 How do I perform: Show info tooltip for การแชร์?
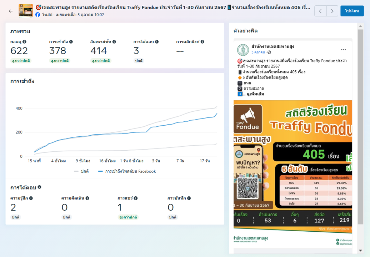136,198
